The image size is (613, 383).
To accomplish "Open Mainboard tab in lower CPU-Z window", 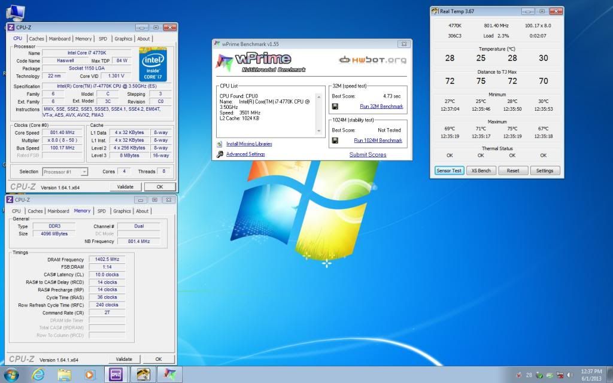I will (58, 211).
